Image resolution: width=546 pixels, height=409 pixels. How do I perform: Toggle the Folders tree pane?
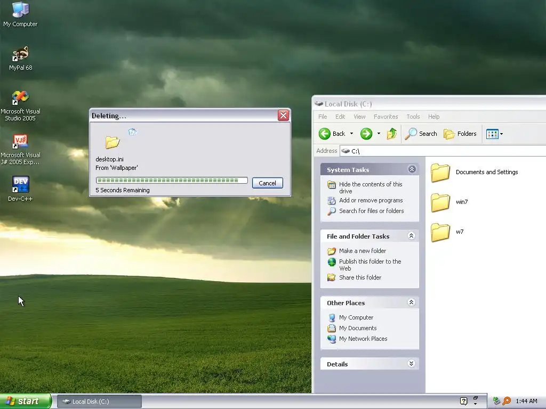(460, 134)
